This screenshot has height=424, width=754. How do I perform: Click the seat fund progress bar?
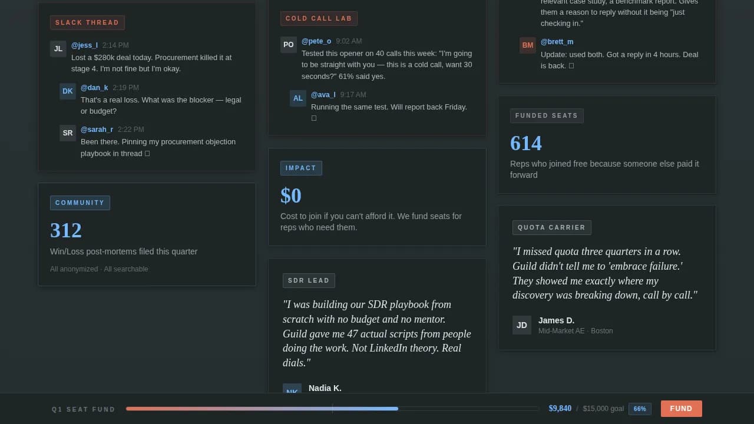(332, 409)
